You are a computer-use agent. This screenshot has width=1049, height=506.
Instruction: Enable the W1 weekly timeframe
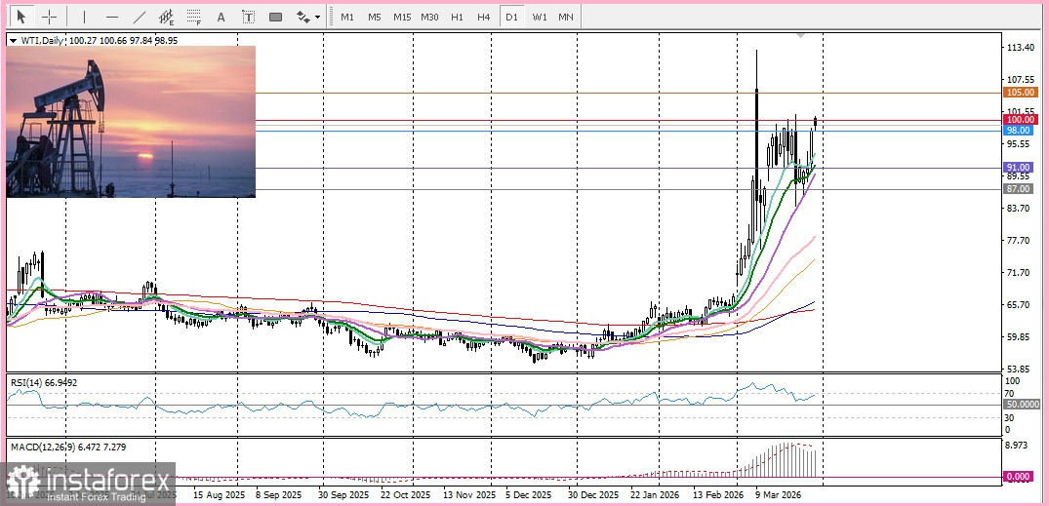tap(540, 17)
